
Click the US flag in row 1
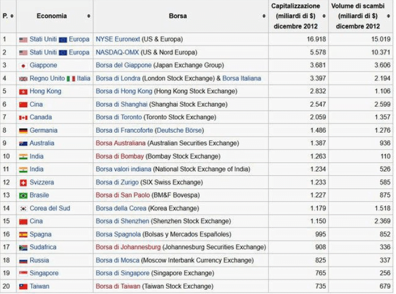click(23, 40)
